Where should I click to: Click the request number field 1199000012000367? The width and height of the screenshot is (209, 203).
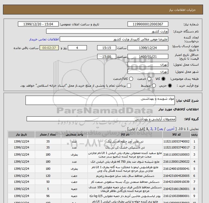click(x=148, y=24)
